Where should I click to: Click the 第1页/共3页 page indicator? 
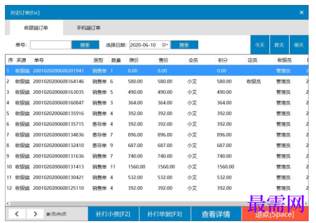(x=56, y=214)
